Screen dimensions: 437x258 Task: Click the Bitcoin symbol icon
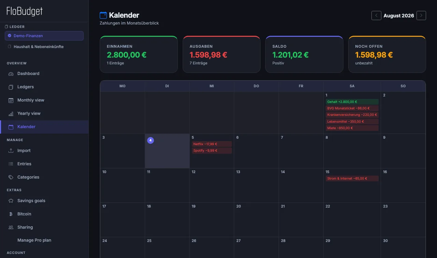[x=11, y=214]
